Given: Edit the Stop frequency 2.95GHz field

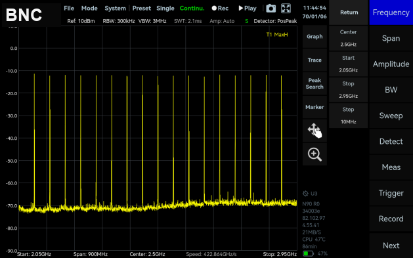Looking at the screenshot, I should pyautogui.click(x=349, y=90).
